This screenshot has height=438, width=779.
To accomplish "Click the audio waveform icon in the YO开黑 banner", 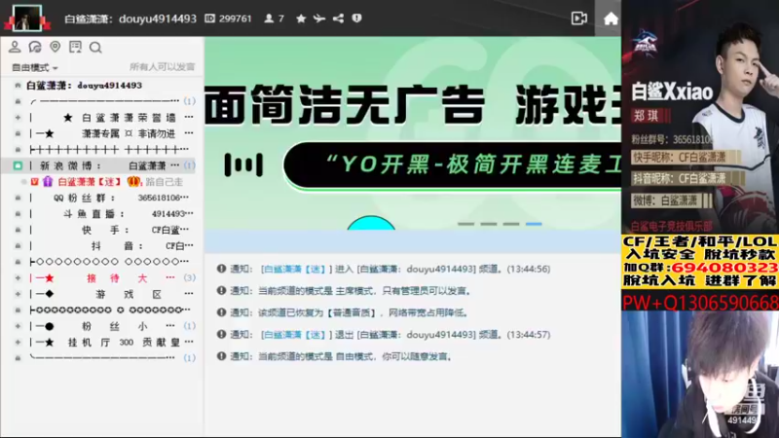I will (243, 164).
